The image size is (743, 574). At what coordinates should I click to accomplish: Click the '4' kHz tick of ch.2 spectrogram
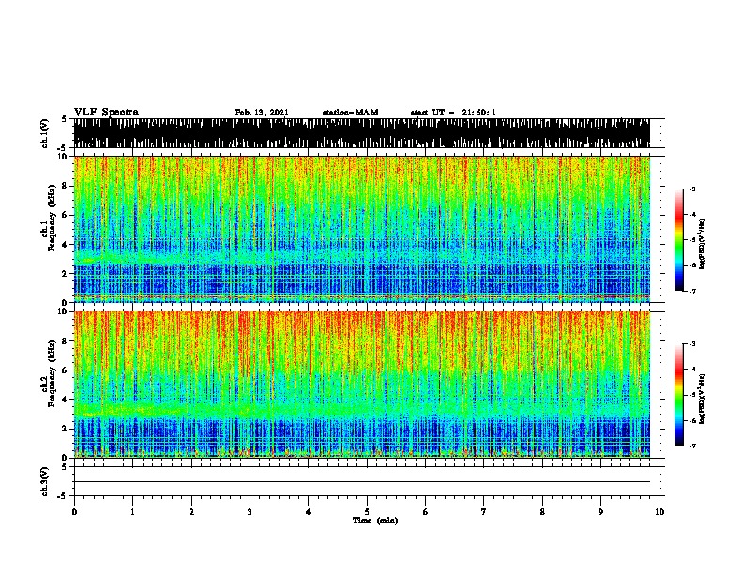(x=66, y=400)
